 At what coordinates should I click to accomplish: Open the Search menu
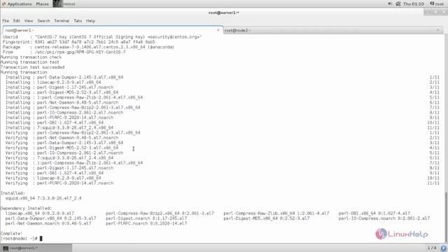pos(43,21)
